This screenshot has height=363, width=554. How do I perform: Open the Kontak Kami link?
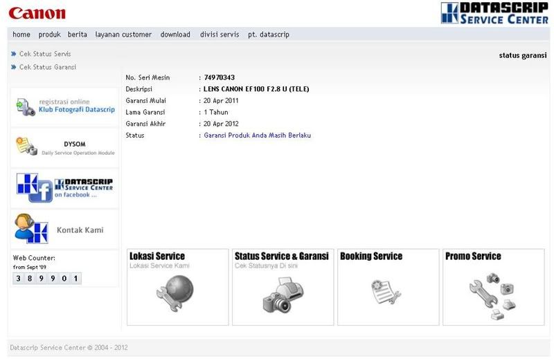80,230
